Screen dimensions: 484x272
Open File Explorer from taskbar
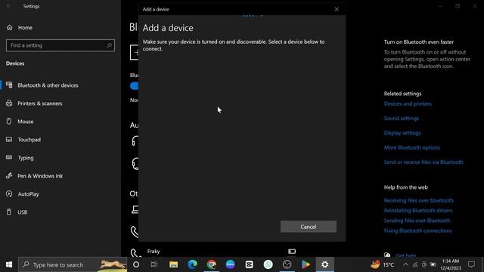click(173, 264)
